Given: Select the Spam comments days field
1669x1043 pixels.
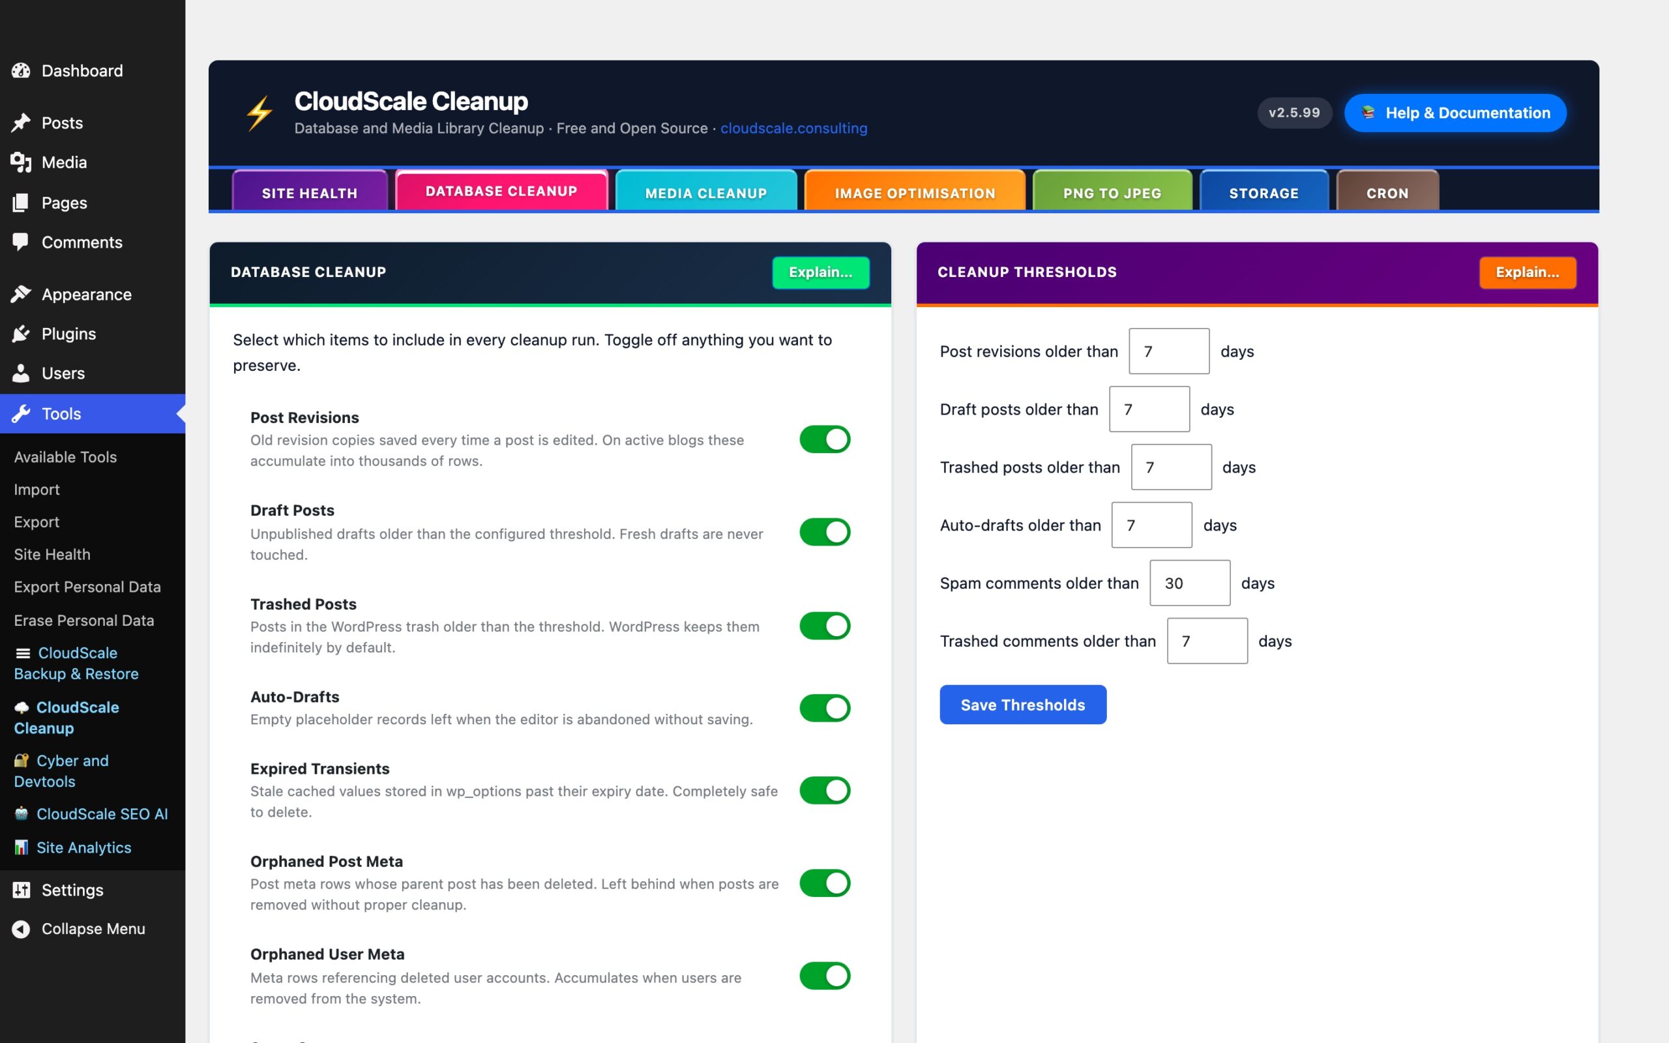Looking at the screenshot, I should (x=1190, y=583).
